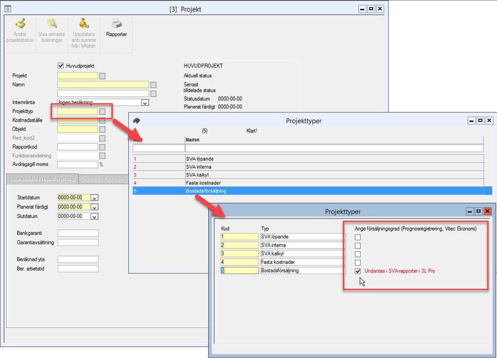Click the Namn filter field in list
Image resolution: width=497 pixels, height=359 pixels.
[x=334, y=148]
